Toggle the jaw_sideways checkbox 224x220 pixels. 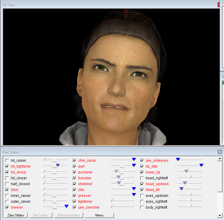pyautogui.click(x=142, y=161)
